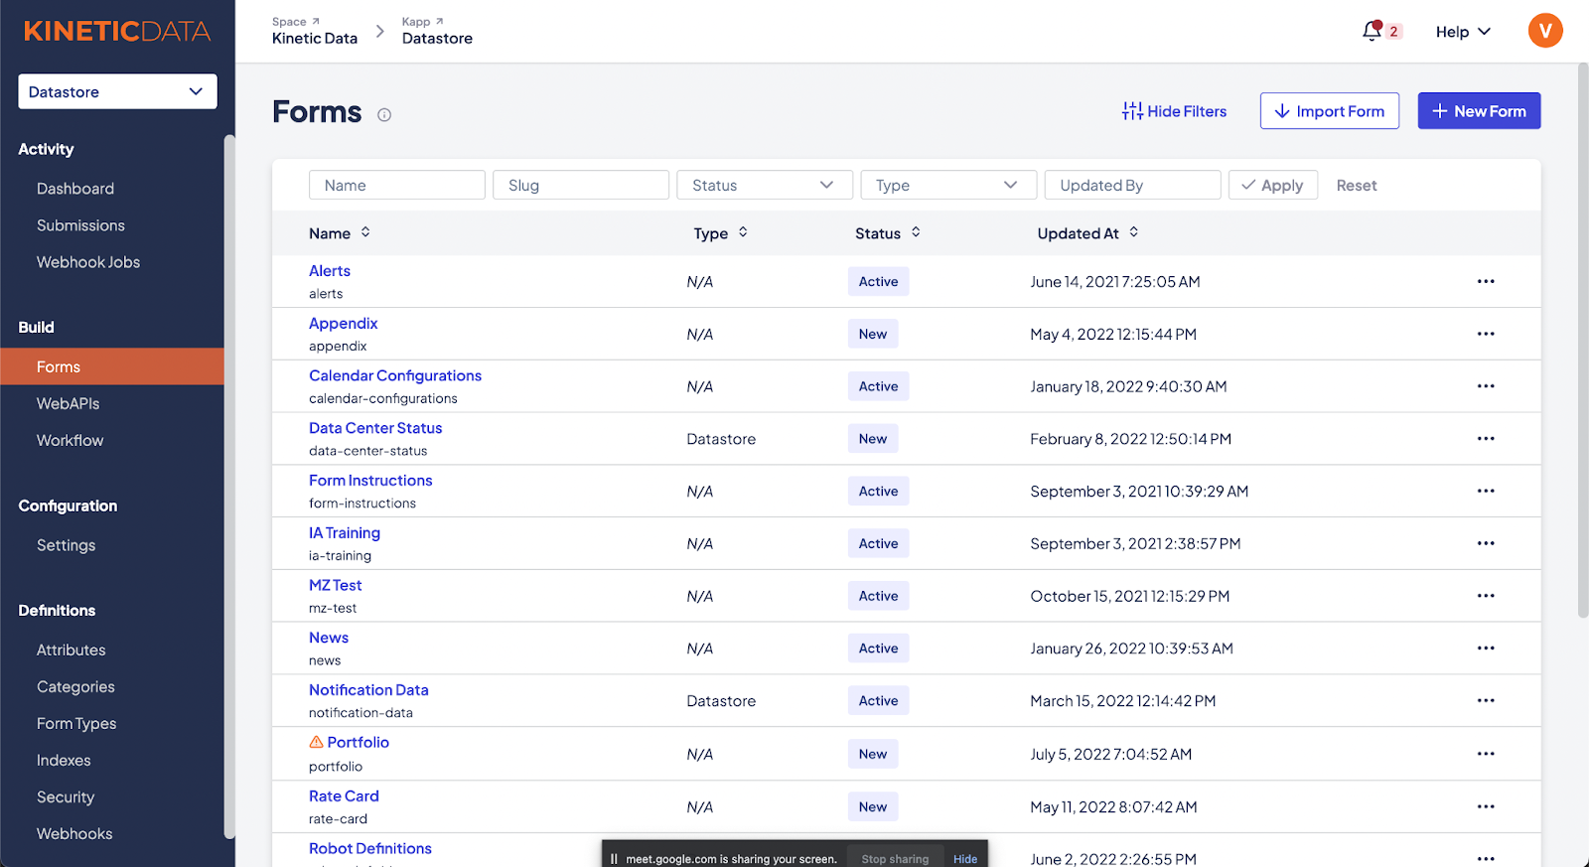The image size is (1589, 867).
Task: Stop sharing the screen
Action: [x=895, y=859]
